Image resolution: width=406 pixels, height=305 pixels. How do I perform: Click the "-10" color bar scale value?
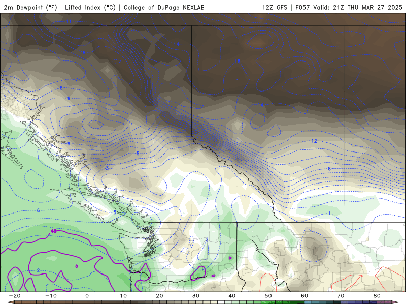[51, 296]
